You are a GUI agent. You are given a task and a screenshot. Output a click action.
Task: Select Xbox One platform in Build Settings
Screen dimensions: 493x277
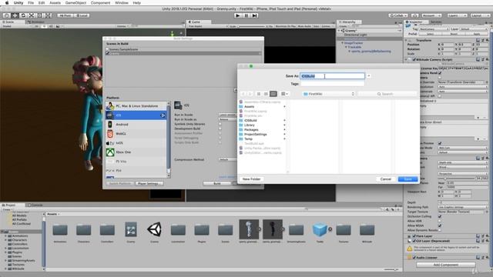136,152
